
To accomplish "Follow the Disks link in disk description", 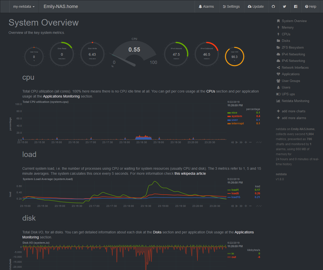I will click(x=157, y=232).
